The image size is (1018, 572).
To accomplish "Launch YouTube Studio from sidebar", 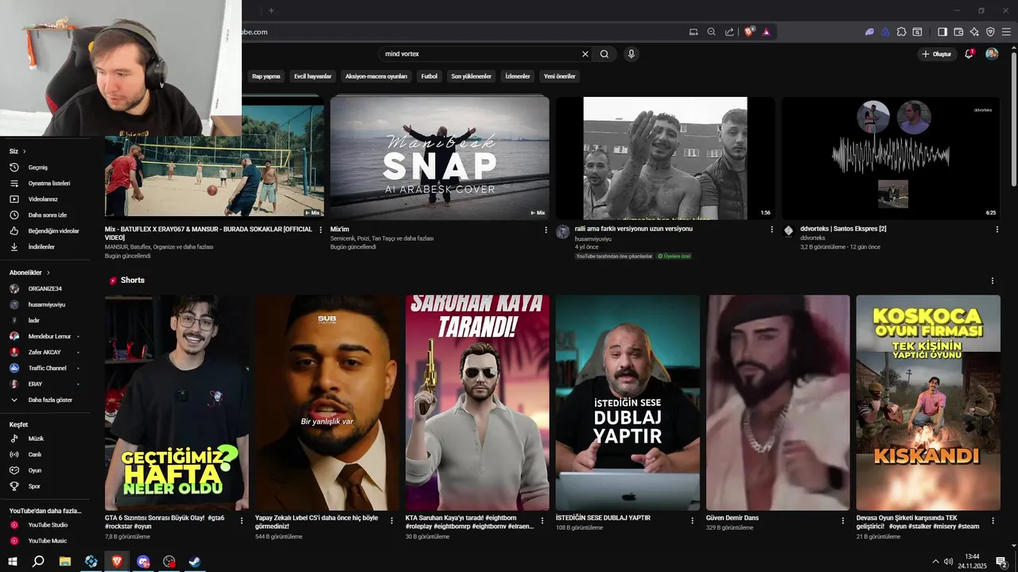I will 48,525.
